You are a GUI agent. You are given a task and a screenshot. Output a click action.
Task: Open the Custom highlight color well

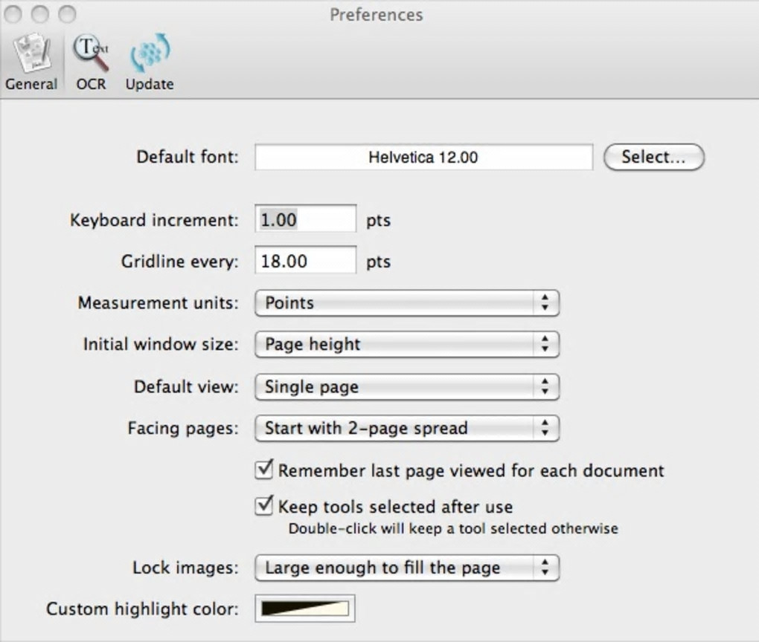point(305,609)
